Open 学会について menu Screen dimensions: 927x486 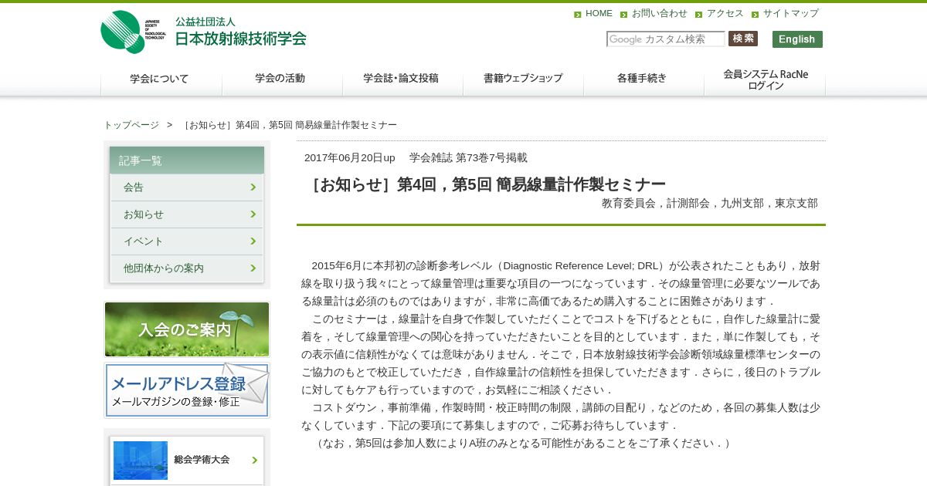click(x=161, y=79)
